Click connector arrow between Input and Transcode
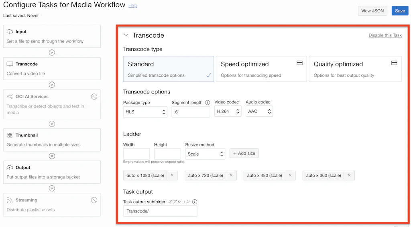Image resolution: width=411 pixels, height=227 pixels. [52, 53]
